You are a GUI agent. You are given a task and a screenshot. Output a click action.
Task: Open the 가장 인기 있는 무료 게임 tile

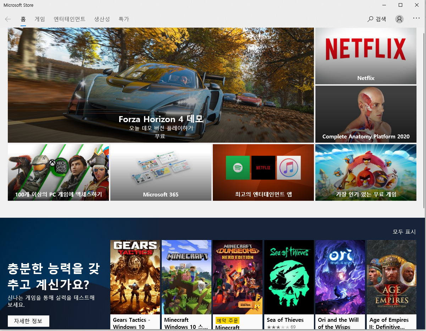click(x=366, y=172)
